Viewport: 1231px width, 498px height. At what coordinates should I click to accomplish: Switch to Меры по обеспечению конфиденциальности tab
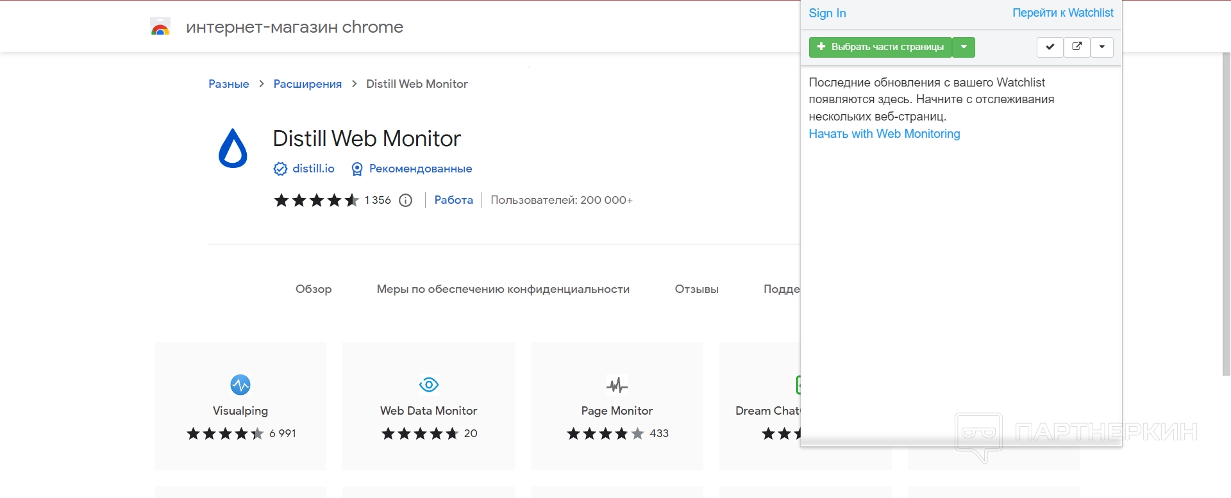(x=503, y=289)
